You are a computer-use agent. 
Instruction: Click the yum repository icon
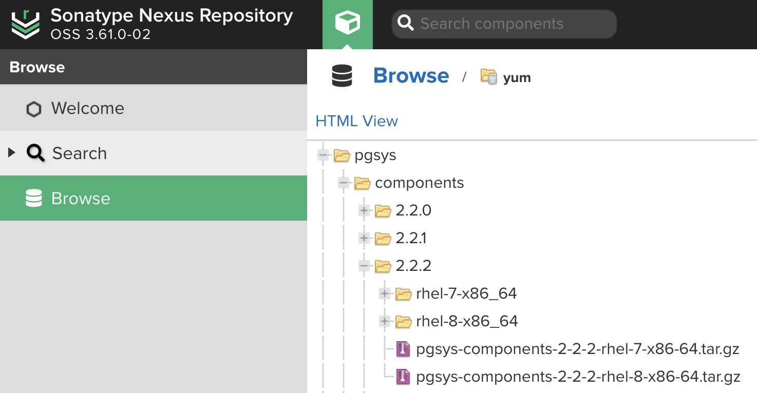coord(488,76)
